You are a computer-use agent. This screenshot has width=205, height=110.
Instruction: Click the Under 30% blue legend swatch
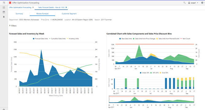[141, 73]
